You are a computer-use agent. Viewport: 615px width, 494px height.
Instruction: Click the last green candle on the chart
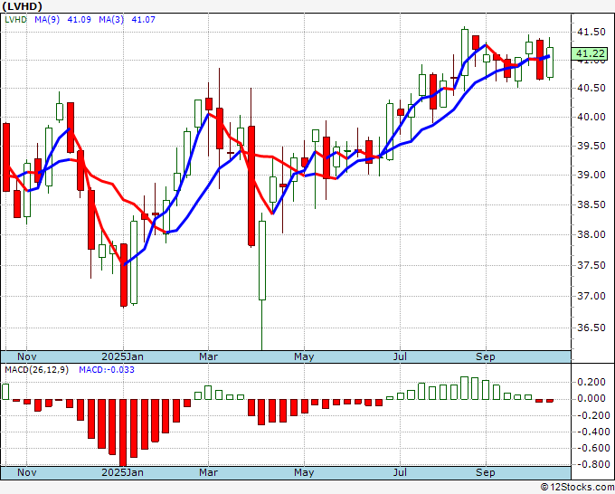[550, 62]
